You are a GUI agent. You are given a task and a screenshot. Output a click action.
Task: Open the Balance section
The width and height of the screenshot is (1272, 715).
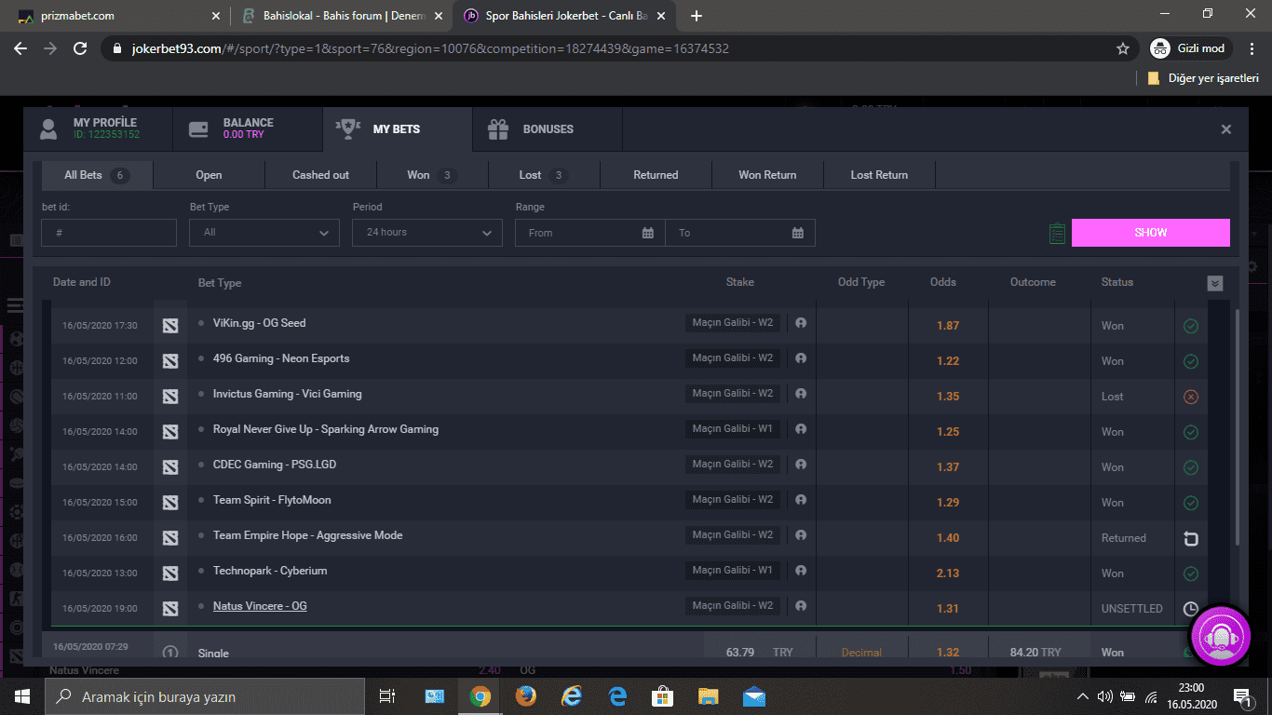(x=247, y=128)
